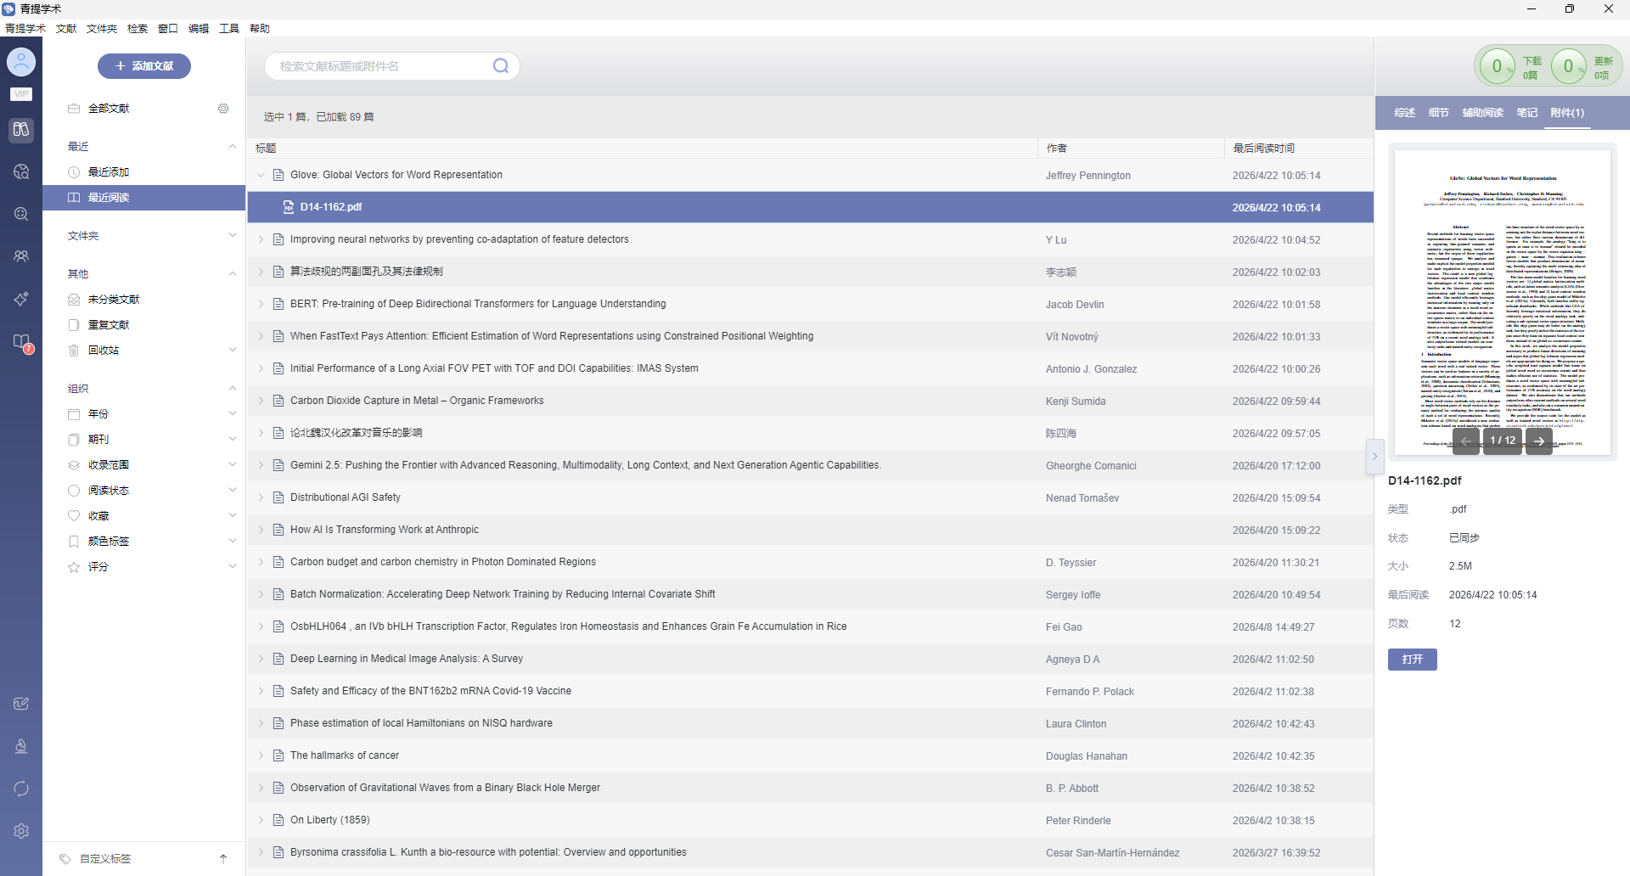Expand the 文件夹 section

click(233, 236)
